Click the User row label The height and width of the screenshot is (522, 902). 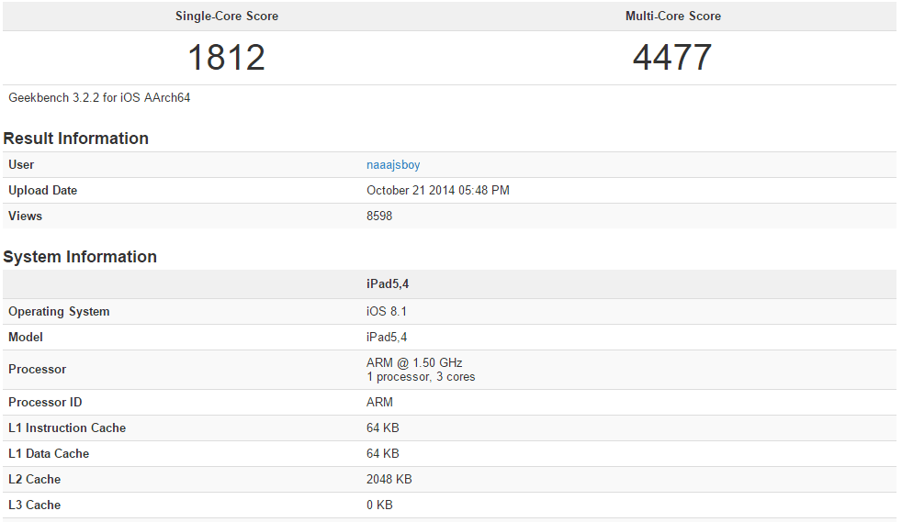21,165
